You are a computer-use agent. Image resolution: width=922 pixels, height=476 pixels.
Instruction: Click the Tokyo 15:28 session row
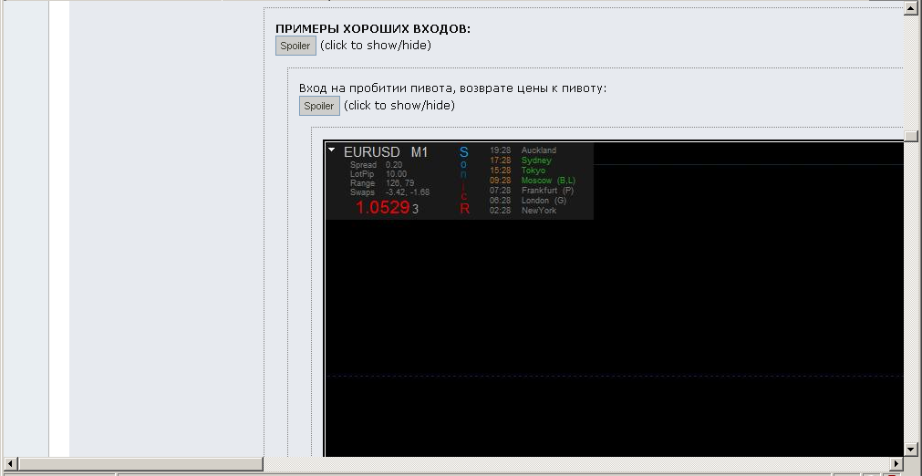pyautogui.click(x=517, y=171)
